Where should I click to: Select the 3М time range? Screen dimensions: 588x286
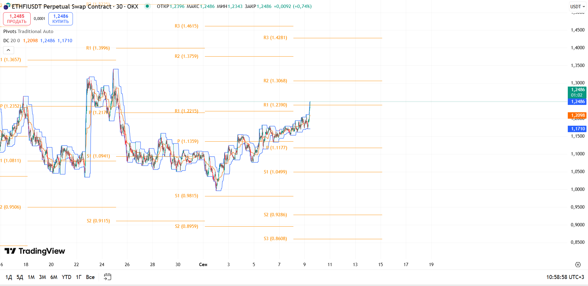(x=43, y=277)
